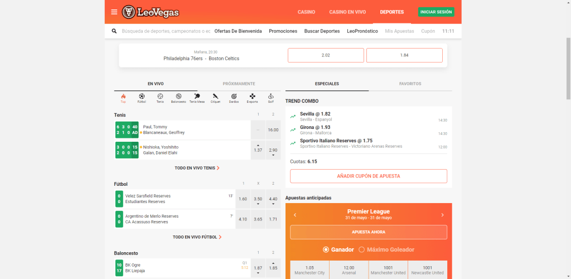Switch to the En Vivo tab
The width and height of the screenshot is (571, 279).
tap(156, 84)
